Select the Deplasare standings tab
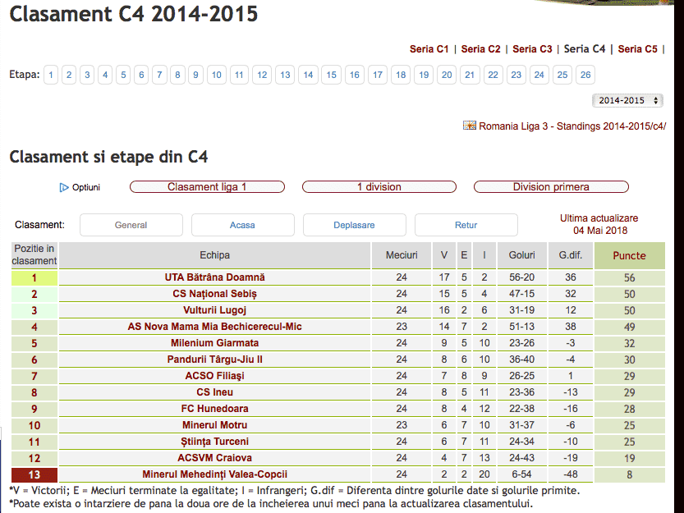This screenshot has height=513, width=684. click(354, 225)
